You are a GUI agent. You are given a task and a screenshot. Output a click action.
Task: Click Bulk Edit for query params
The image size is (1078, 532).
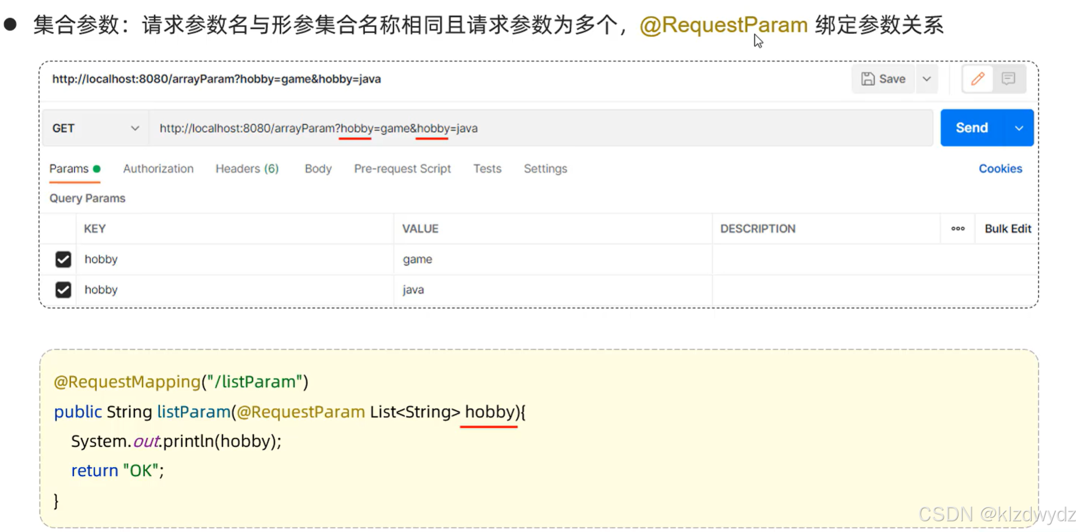(1007, 228)
